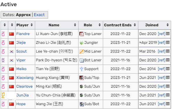Open the Clearlove player page
This screenshot has height=109, width=172.
(24, 86)
